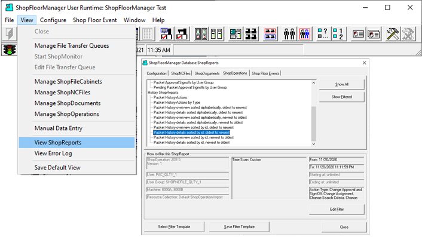The image size is (422, 237).
Task: Click the question mark list icon
Action: (323, 34)
